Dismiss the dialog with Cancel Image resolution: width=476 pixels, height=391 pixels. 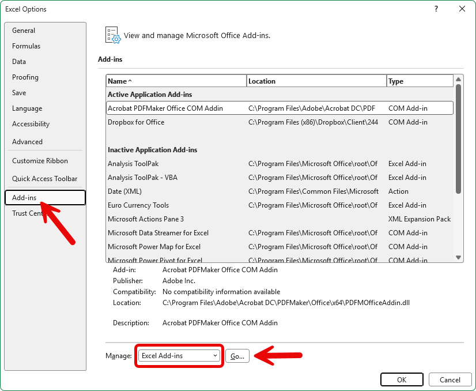450,379
